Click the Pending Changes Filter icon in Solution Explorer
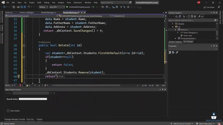The height and width of the screenshot is (125, 223). [x=184, y=16]
